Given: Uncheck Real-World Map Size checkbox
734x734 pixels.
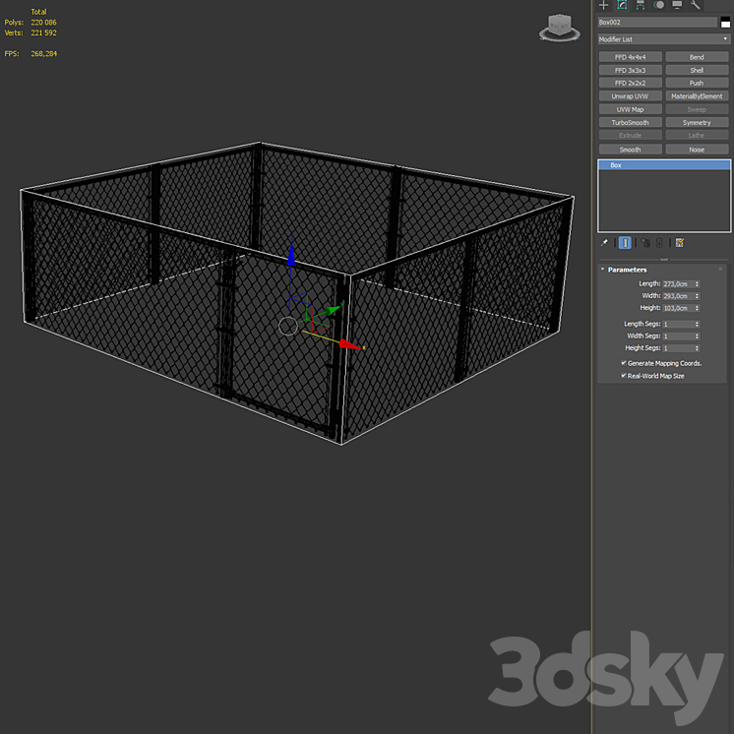Looking at the screenshot, I should tap(624, 376).
